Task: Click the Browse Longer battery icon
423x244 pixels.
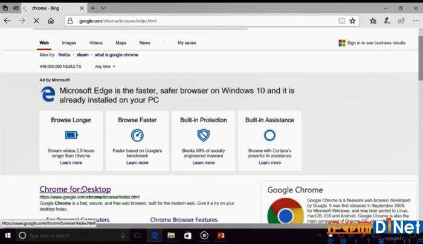Action: tap(71, 135)
